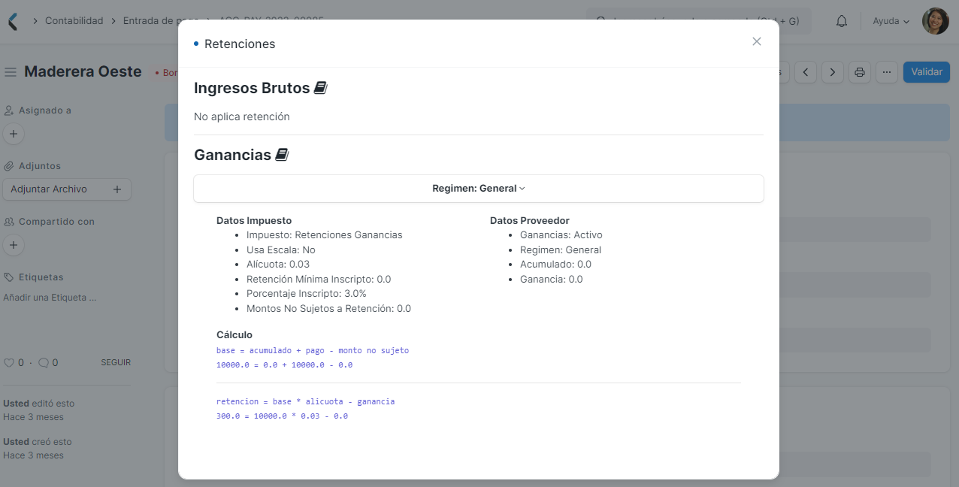The image size is (959, 487).
Task: Click the base formula code line
Action: pos(313,350)
